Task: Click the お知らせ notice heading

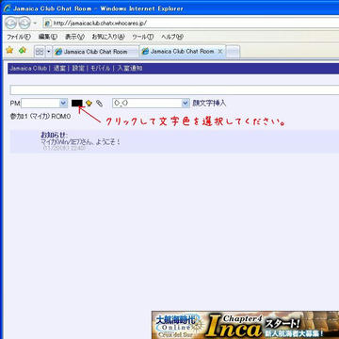Action: [54, 135]
